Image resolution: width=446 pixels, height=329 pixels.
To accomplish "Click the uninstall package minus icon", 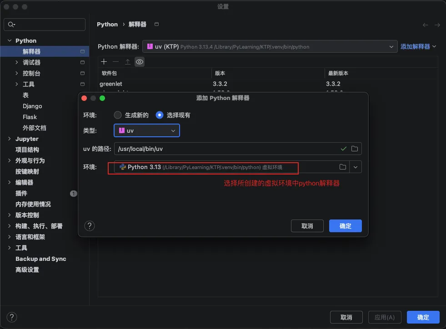I will tap(116, 62).
